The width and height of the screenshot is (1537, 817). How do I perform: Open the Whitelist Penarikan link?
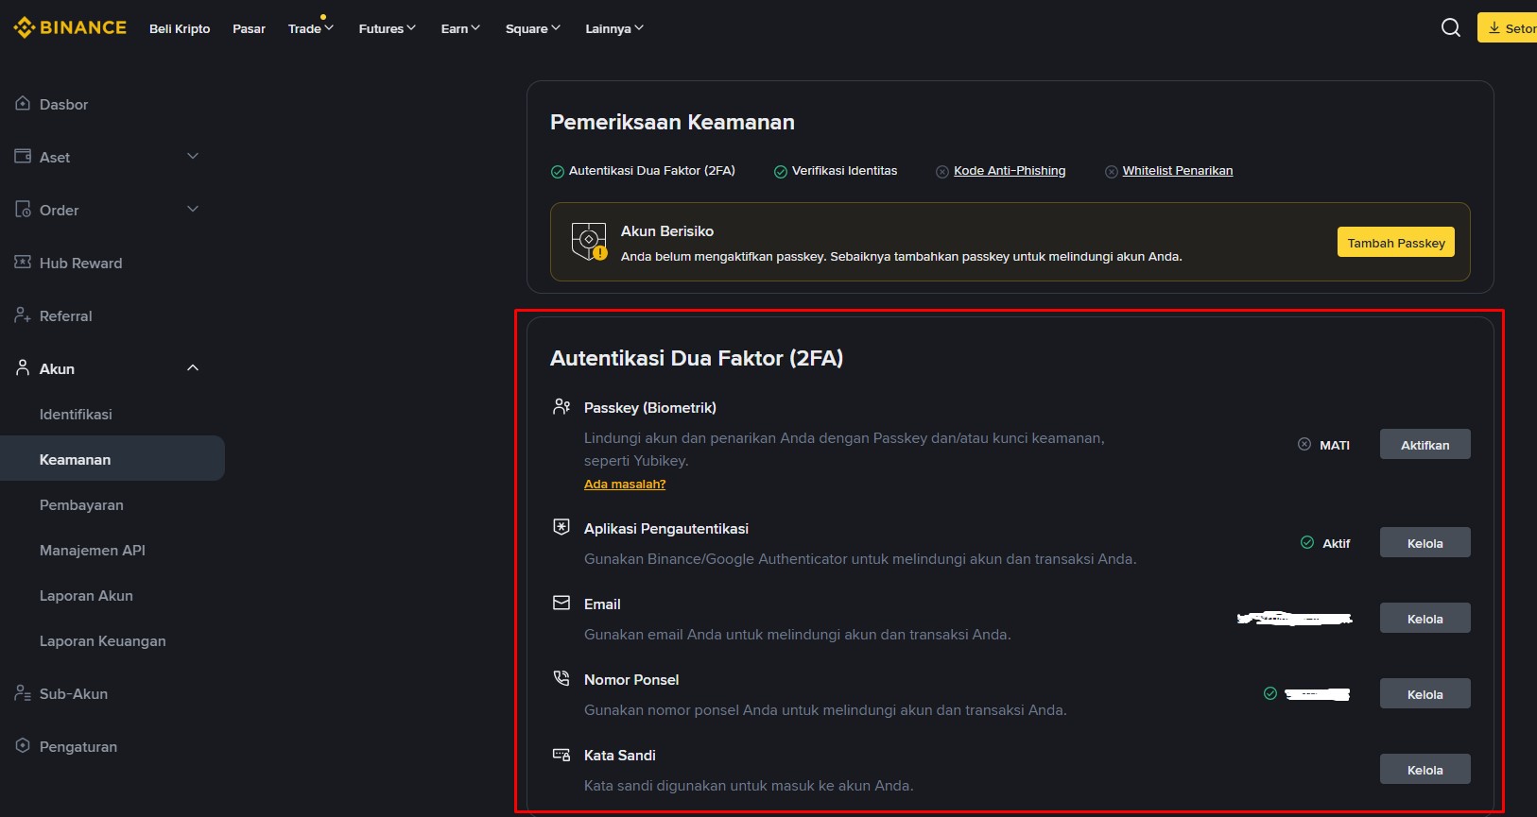click(1178, 171)
